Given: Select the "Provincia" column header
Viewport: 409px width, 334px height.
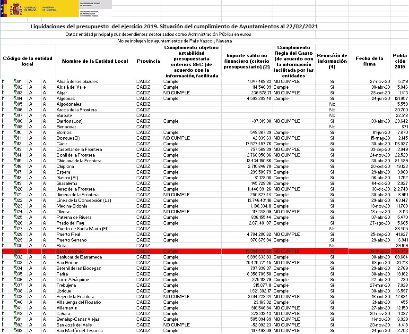Looking at the screenshot, I should tap(148, 61).
